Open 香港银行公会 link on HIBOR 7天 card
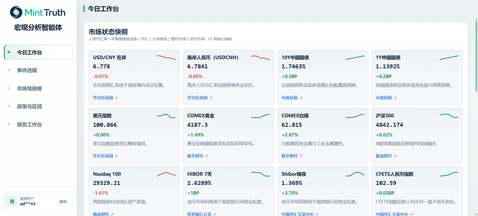The height and width of the screenshot is (216, 478). pyautogui.click(x=202, y=214)
